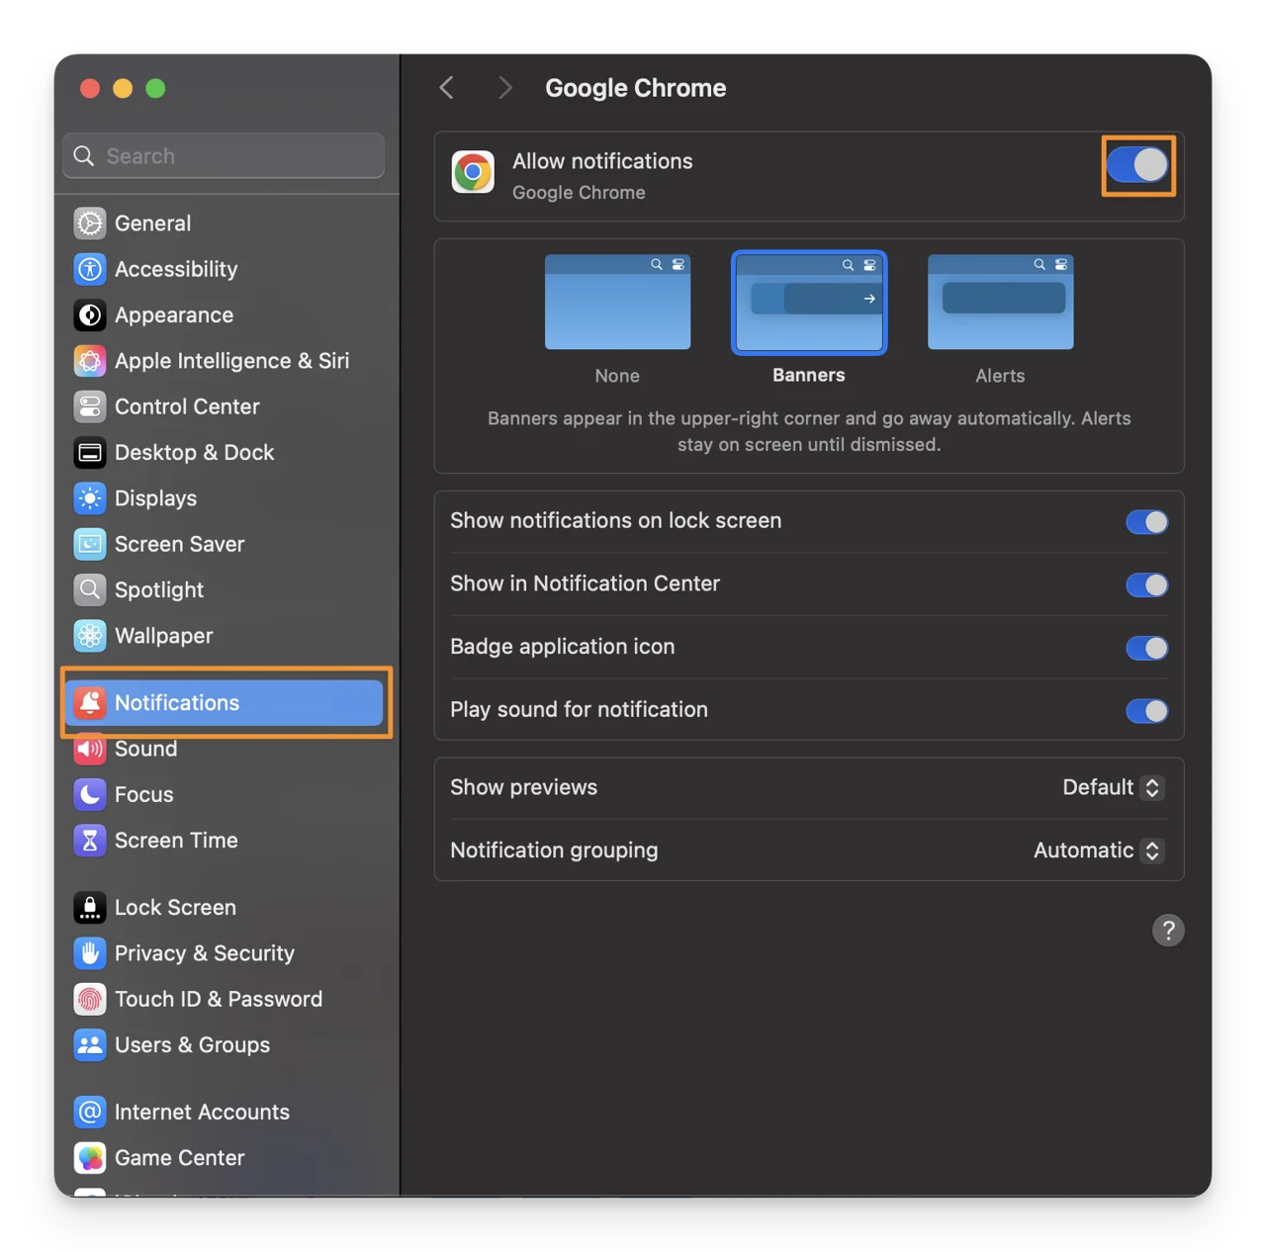Select the Internet Accounts @ icon
This screenshot has height=1252, width=1266.
[x=90, y=1112]
